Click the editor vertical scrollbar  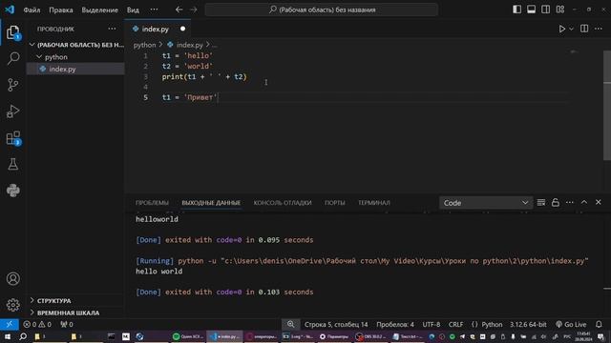(x=607, y=105)
